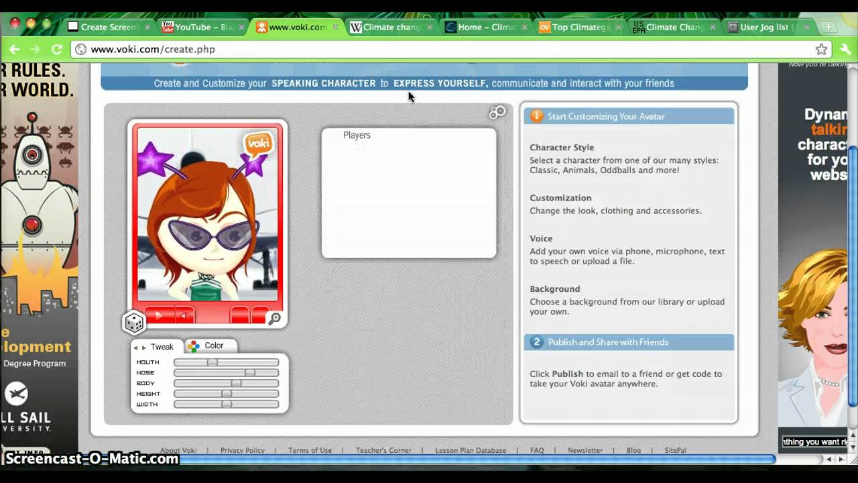Click the Voki logo speech bubble on avatar
This screenshot has height=483, width=858.
coord(257,145)
